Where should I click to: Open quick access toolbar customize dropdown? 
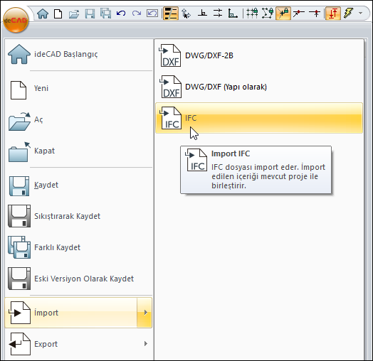pos(361,13)
